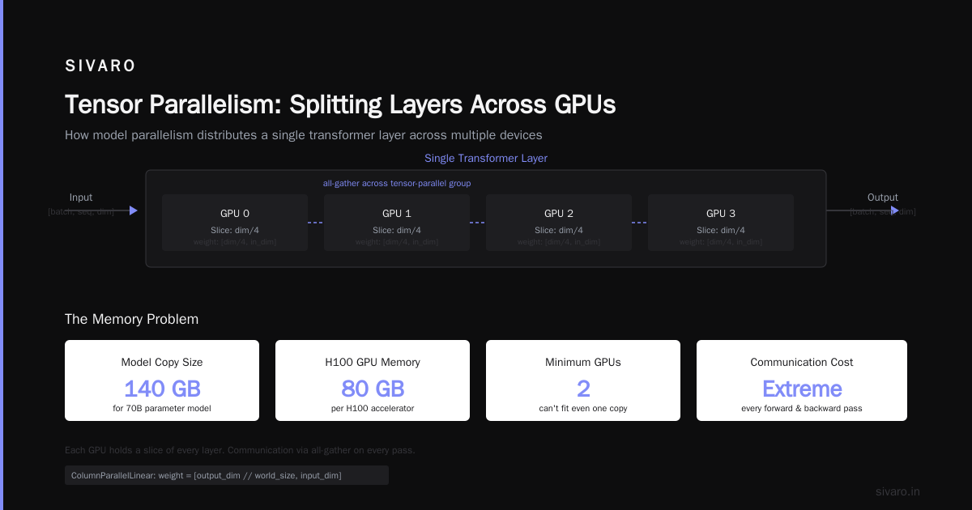
Task: Click the Output arrow head
Action: (895, 210)
